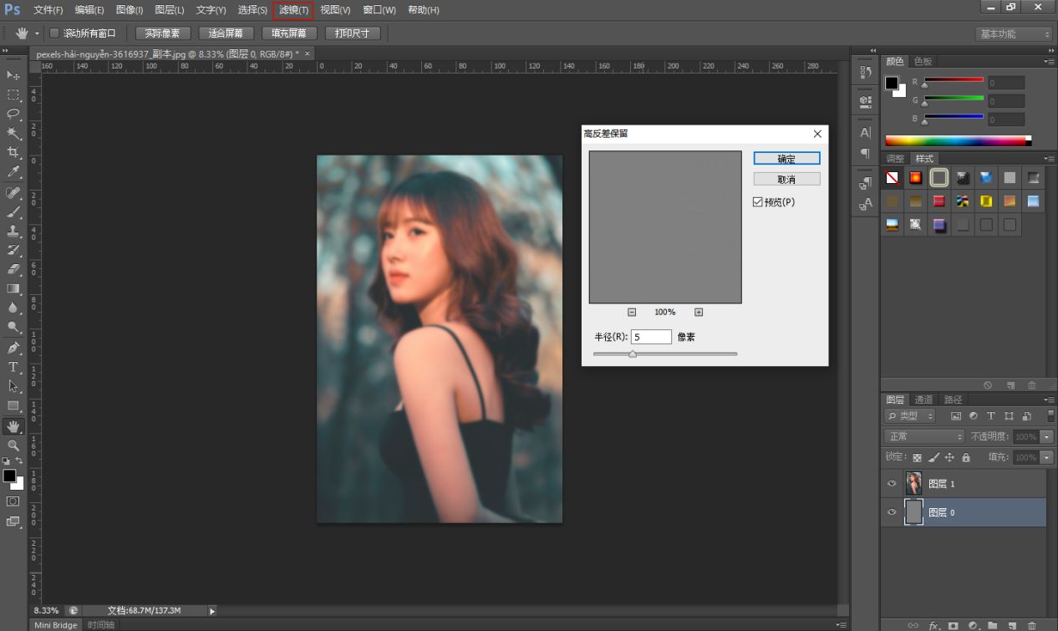
Task: Add a layer mask
Action: [954, 625]
